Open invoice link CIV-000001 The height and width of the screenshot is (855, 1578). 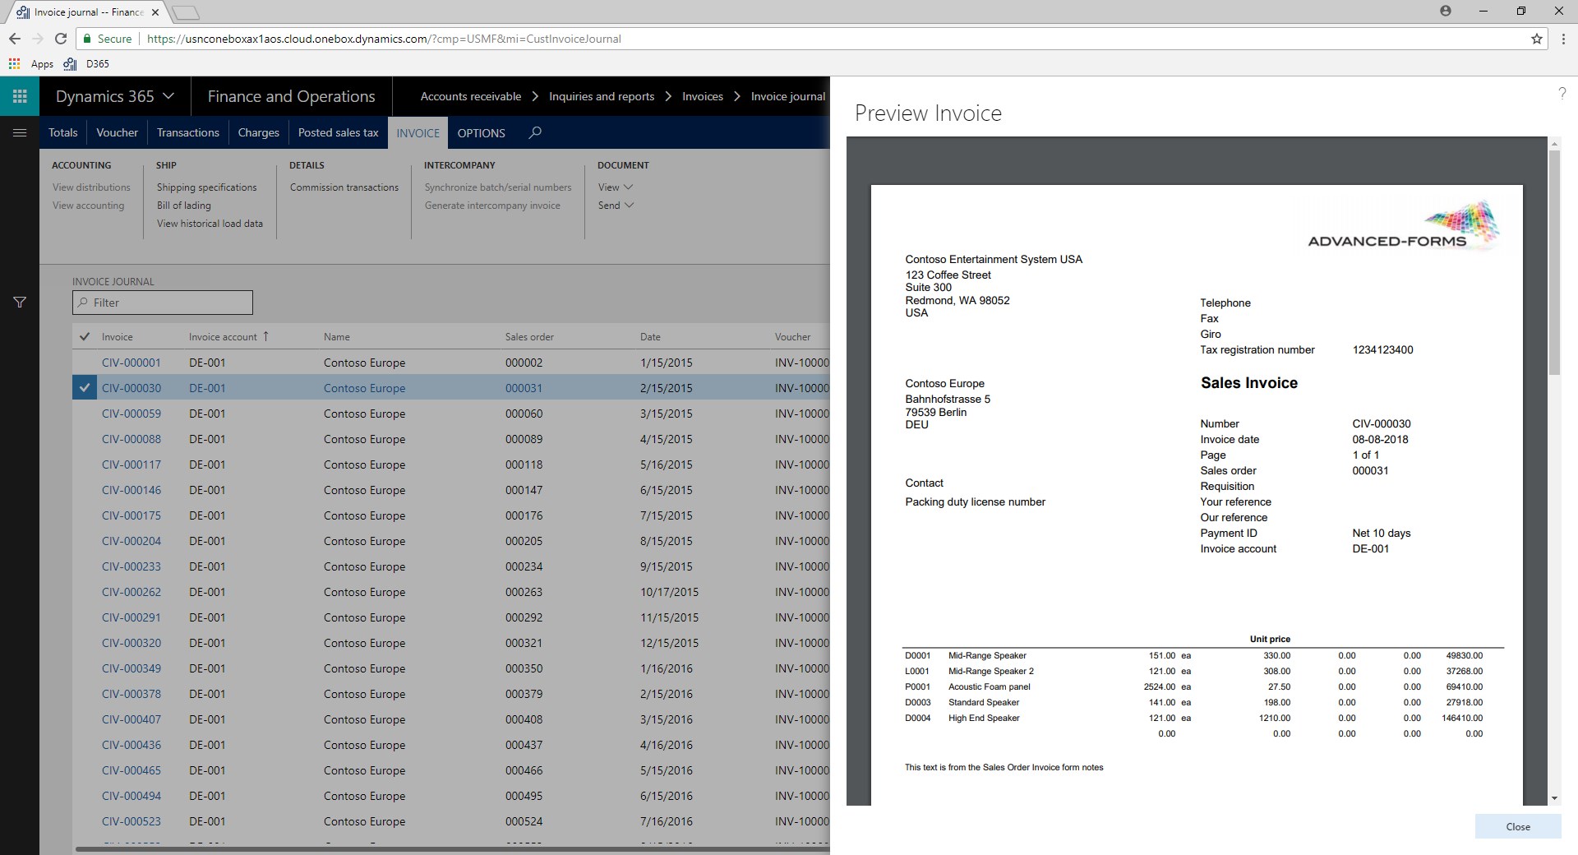[x=131, y=363]
